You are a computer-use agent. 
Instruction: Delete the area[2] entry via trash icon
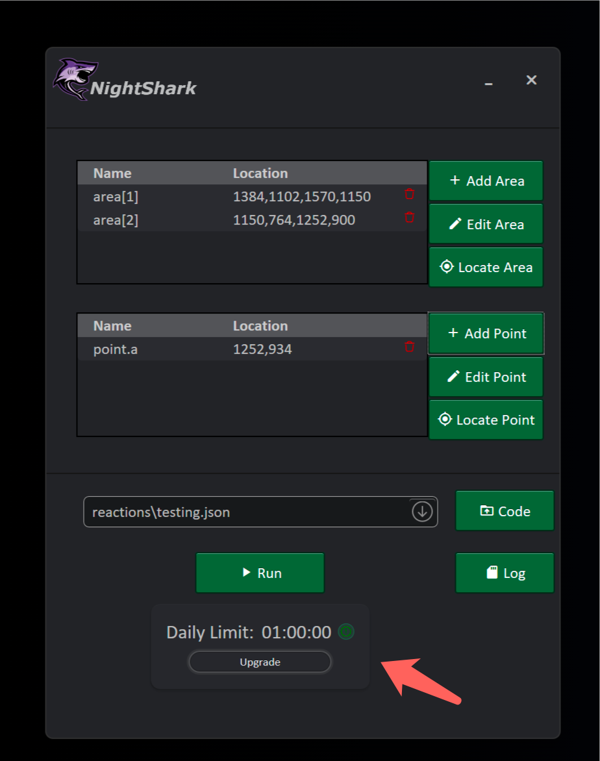coord(409,218)
